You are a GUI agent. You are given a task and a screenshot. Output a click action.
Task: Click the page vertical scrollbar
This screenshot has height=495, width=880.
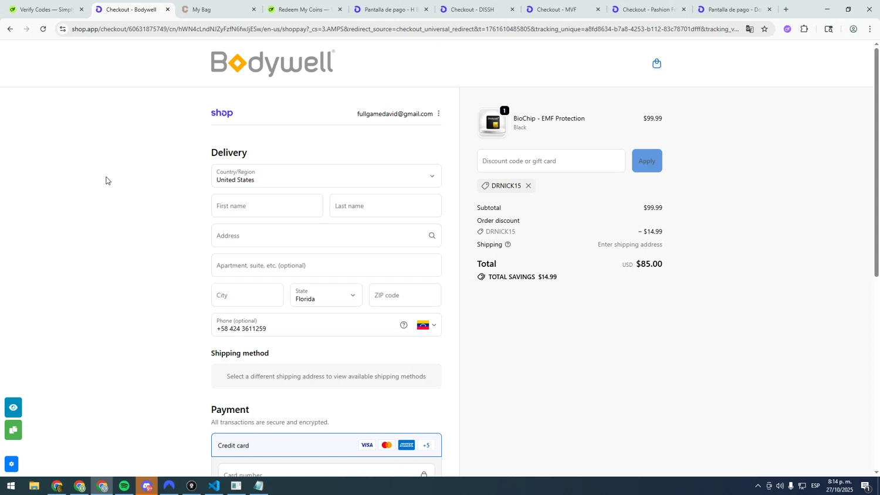(x=876, y=162)
